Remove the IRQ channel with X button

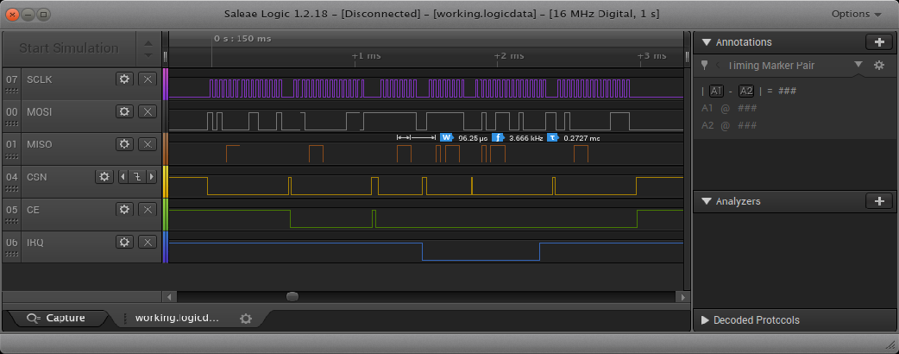point(148,243)
